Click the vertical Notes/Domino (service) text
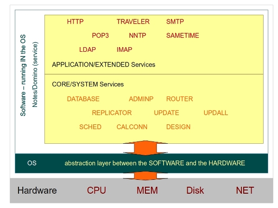The width and height of the screenshot is (278, 208). (35, 74)
